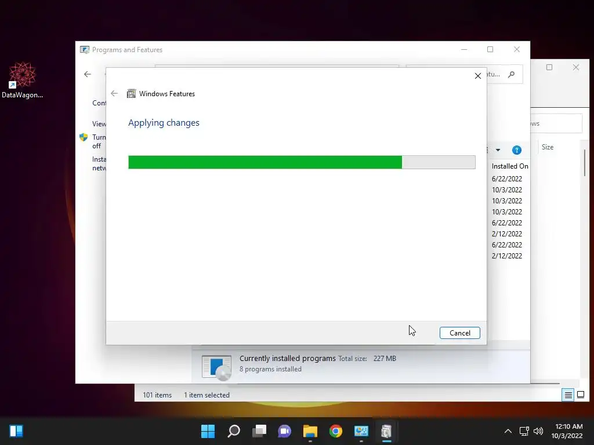Viewport: 594px width, 445px height.
Task: Open network status tray icon
Action: point(524,431)
